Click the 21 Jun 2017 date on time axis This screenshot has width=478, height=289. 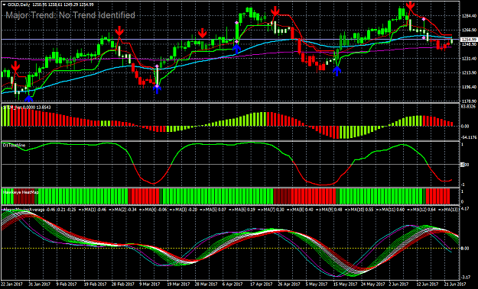(x=455, y=284)
